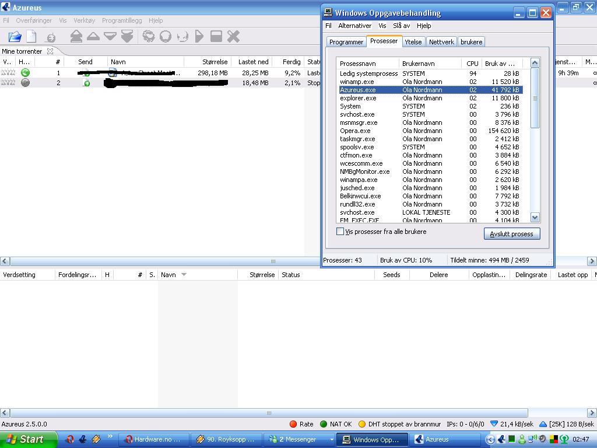Viewport: 597px width, 448px height.
Task: Open the Slå av menu in Task Manager
Action: 401,26
